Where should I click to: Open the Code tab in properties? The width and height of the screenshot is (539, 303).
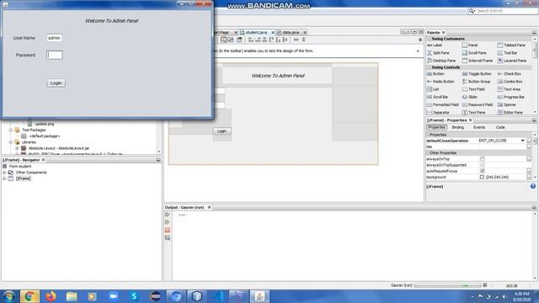500,127
